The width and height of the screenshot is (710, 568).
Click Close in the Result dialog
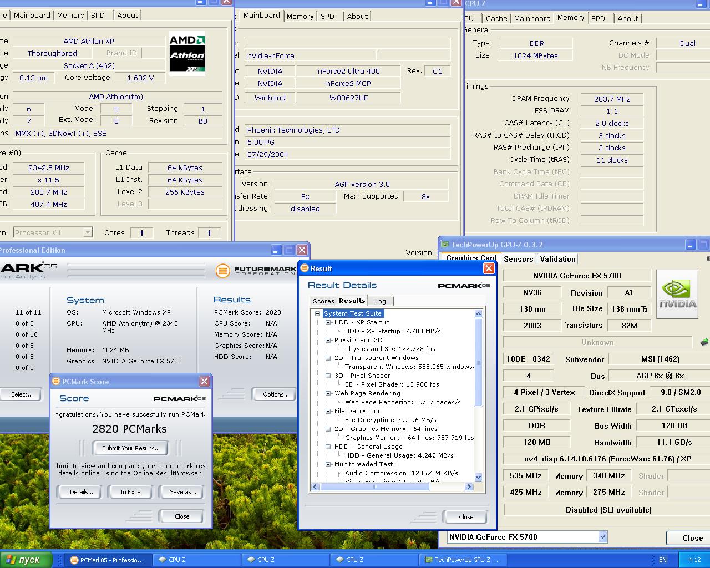click(x=466, y=516)
